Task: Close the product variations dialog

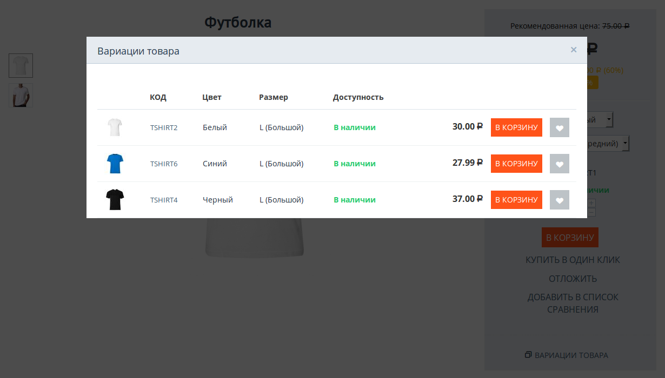Action: (x=574, y=50)
